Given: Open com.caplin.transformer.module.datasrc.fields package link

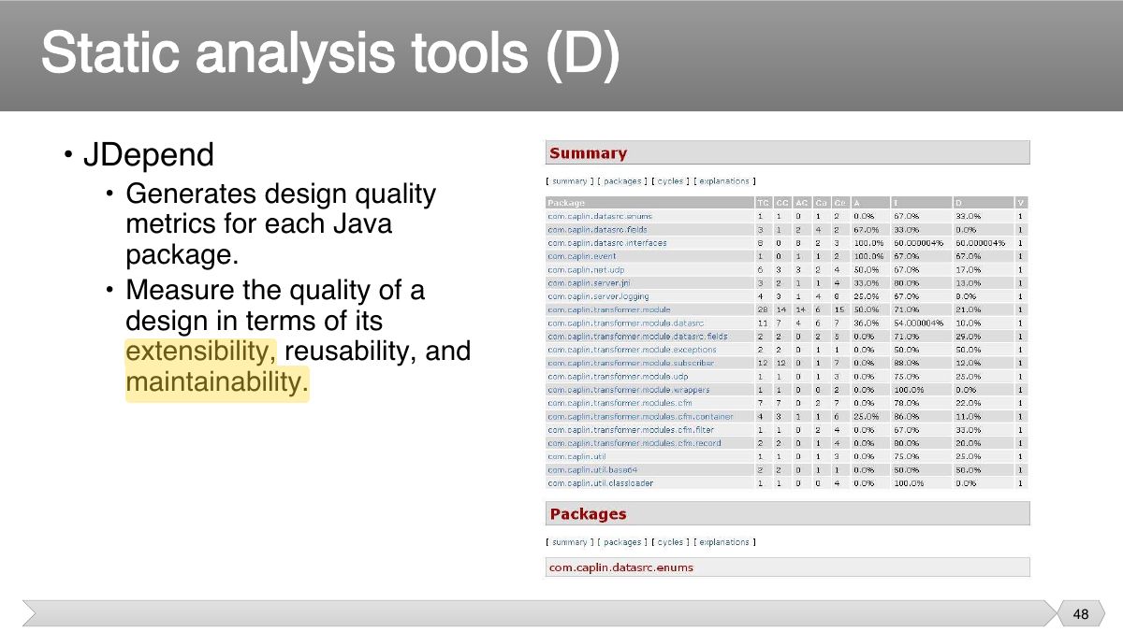Looking at the screenshot, I should (637, 336).
